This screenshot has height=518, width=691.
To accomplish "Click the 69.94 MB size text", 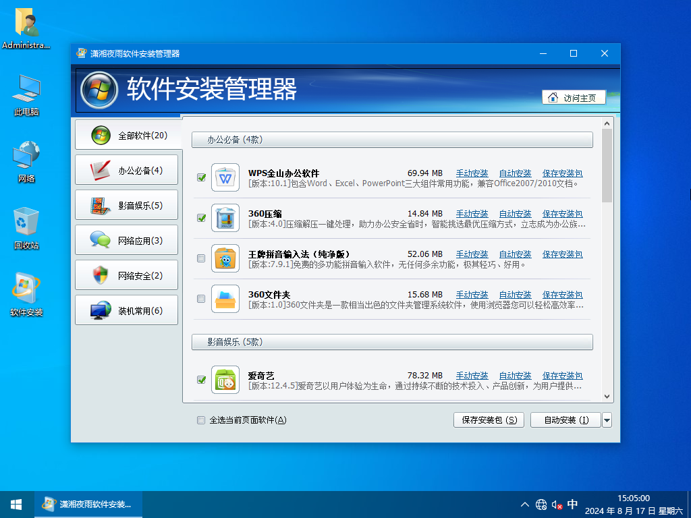I will [425, 173].
